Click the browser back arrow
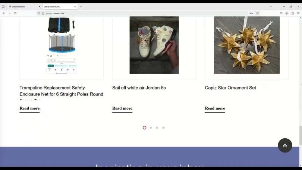Screen dimensions: 302x170 pyautogui.click(x=4, y=13)
